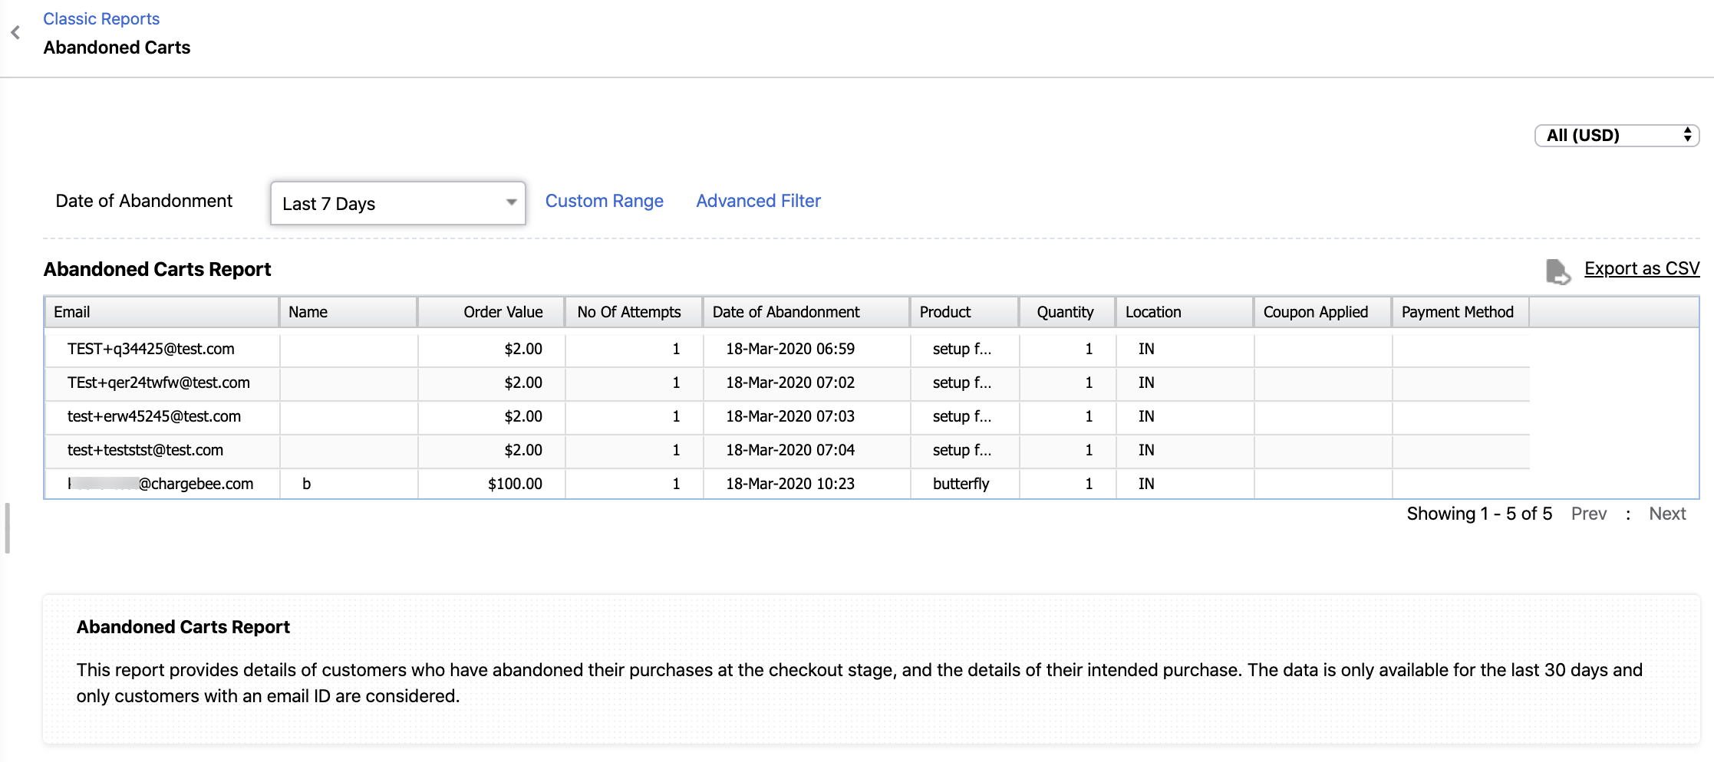Select the row with butterfly product
Viewport: 1714px width, 762px height.
[x=787, y=484]
